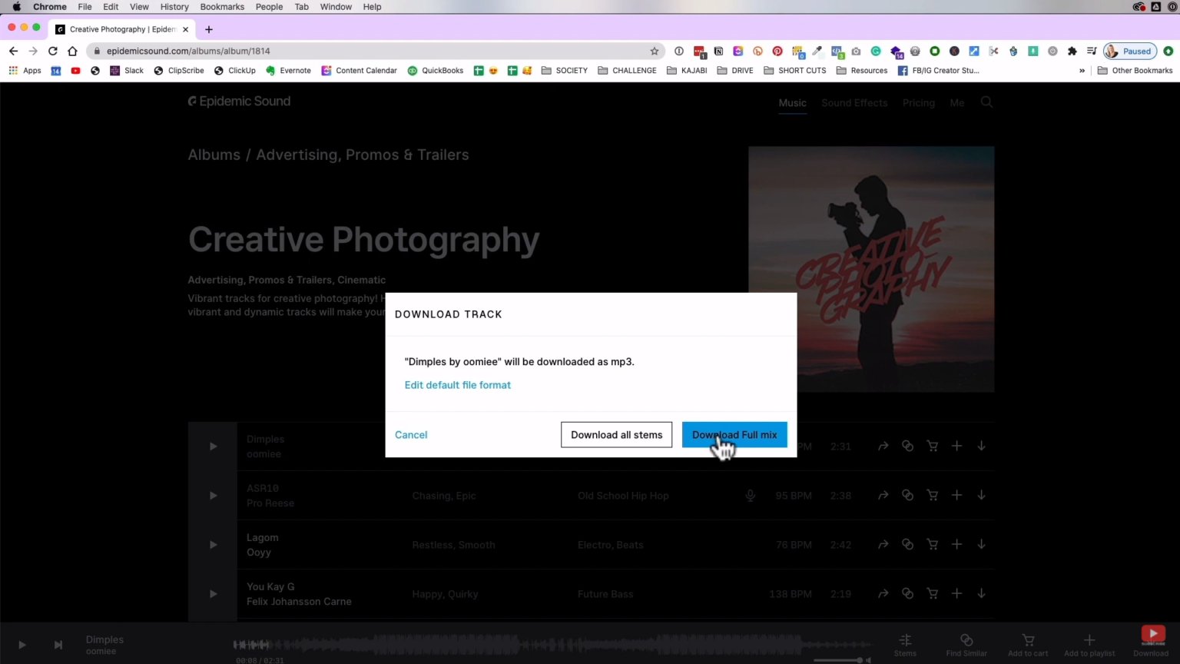This screenshot has width=1180, height=664.
Task: Add Dimples to a playlist via plus icon
Action: pyautogui.click(x=956, y=446)
